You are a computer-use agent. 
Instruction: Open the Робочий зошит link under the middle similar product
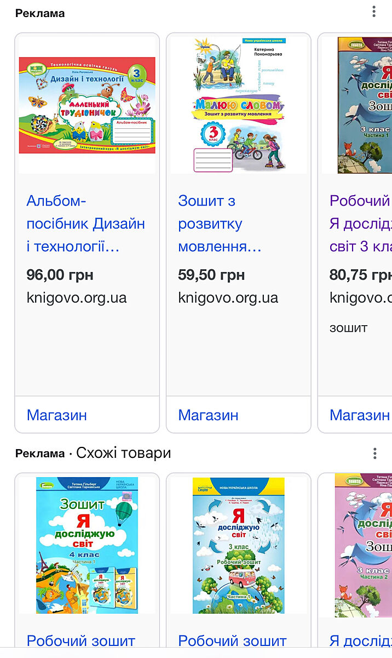(232, 640)
